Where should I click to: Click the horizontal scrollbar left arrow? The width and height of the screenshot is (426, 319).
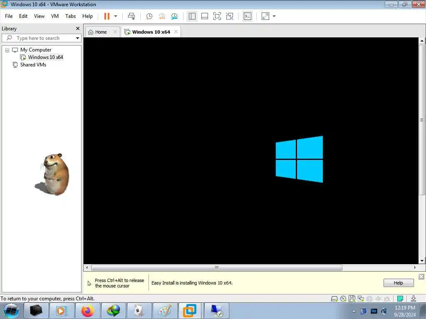(87, 268)
